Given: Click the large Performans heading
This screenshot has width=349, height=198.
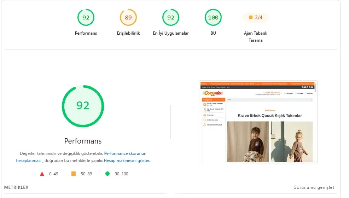Looking at the screenshot, I should click(x=83, y=141).
